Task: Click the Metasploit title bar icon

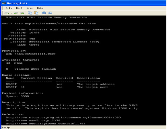Action: pos(4,3)
